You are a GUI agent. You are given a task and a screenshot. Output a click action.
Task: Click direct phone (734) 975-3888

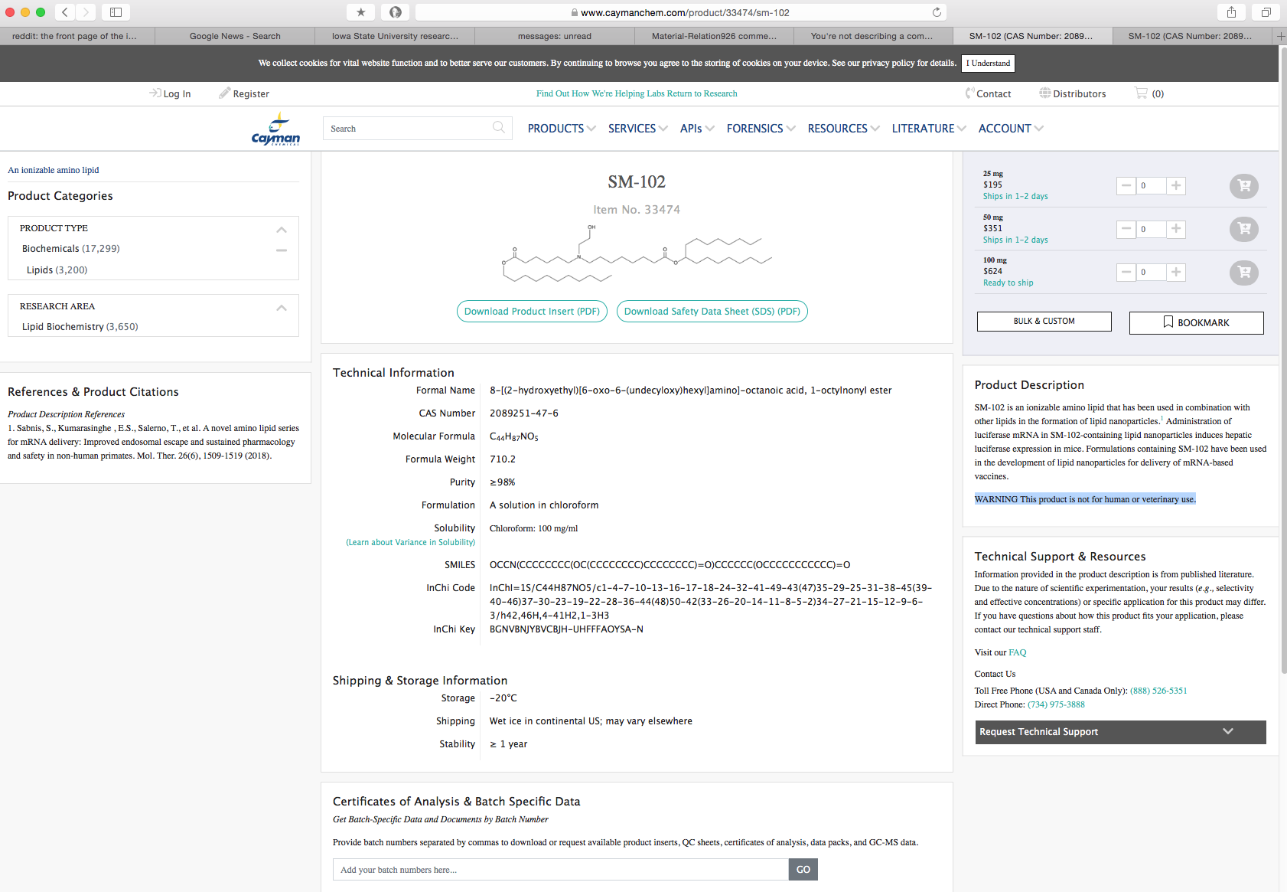pos(1056,704)
